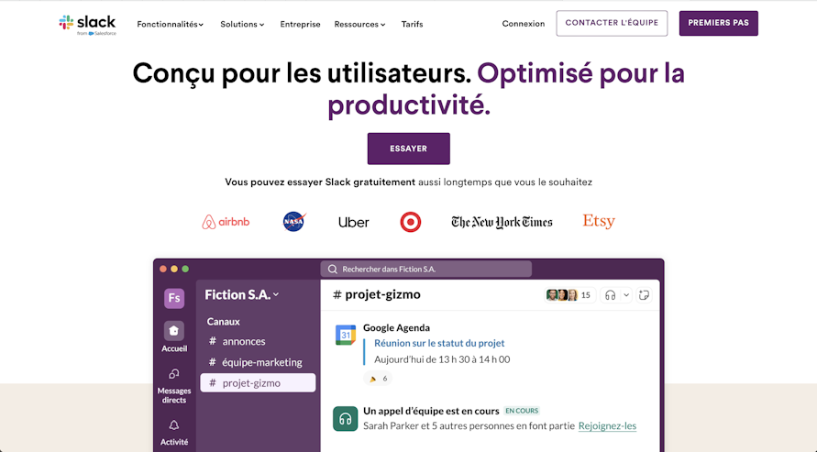Go to the Entreprise page
The width and height of the screenshot is (817, 452).
300,24
